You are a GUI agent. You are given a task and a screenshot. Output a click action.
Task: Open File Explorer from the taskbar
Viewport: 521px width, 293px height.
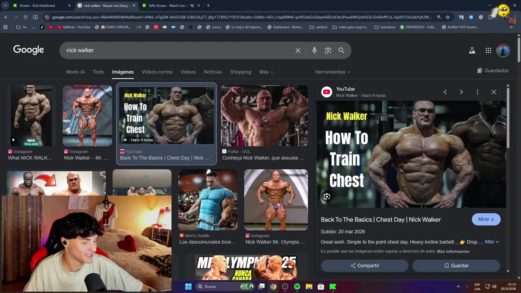coord(309,286)
